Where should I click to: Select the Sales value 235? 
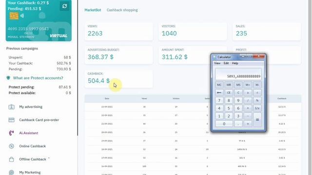pyautogui.click(x=241, y=34)
